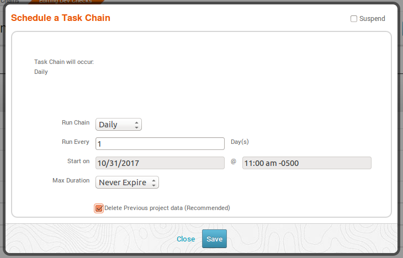Uncheck Delete Previous project data checkbox

[99, 208]
